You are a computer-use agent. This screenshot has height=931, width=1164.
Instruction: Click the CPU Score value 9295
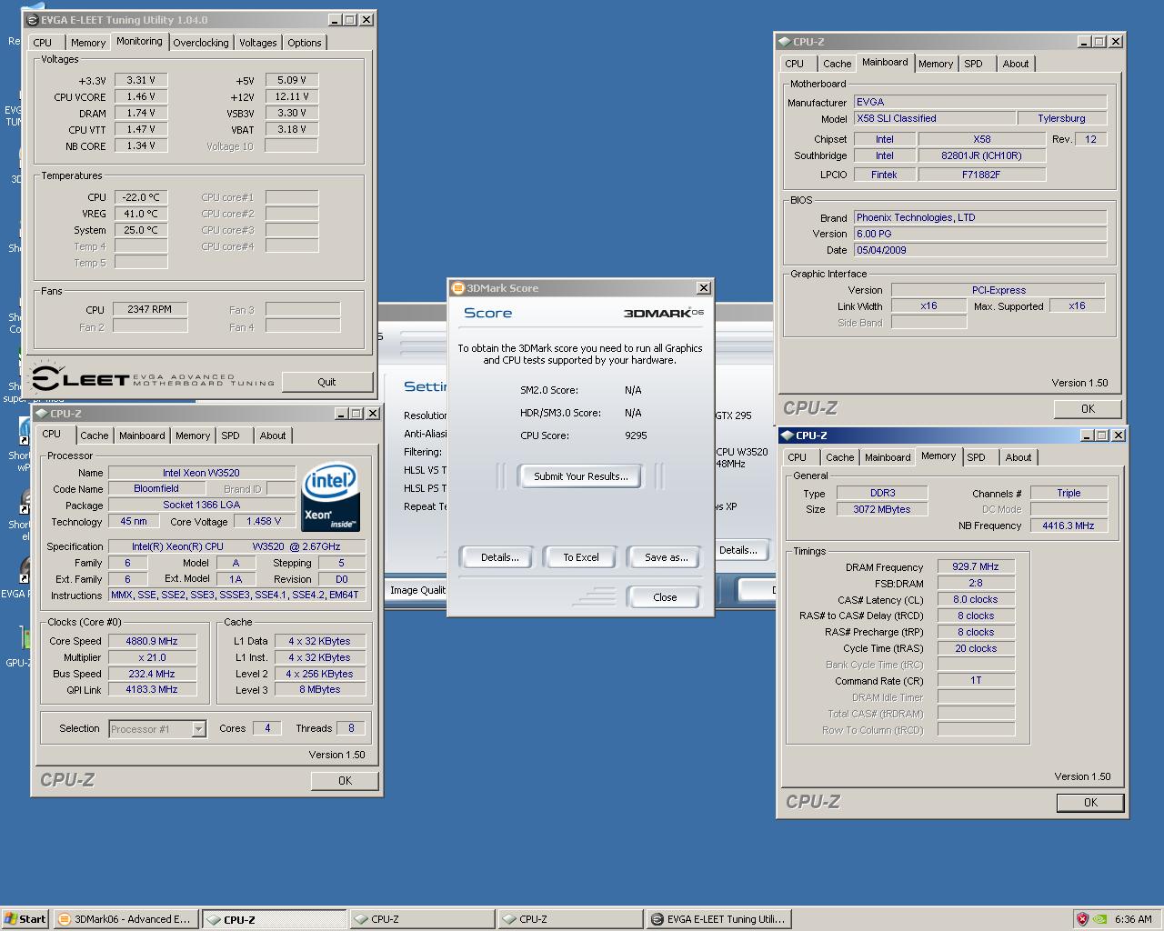pyautogui.click(x=636, y=435)
